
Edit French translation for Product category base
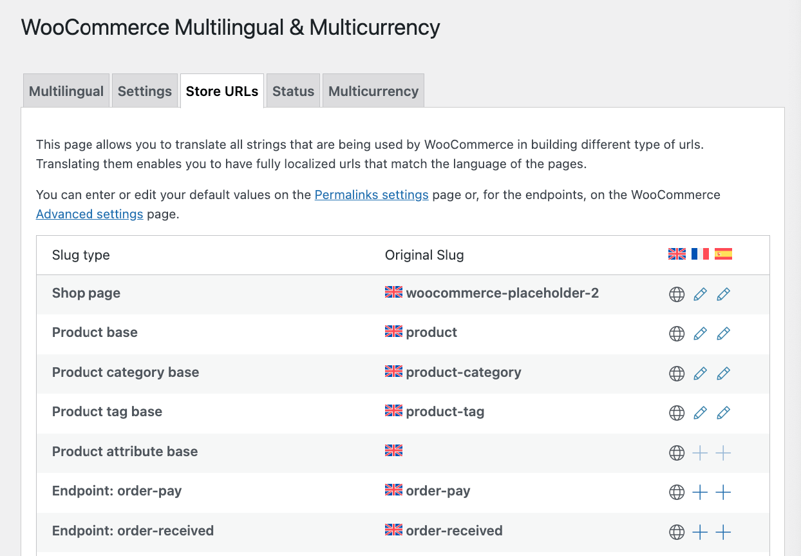700,374
